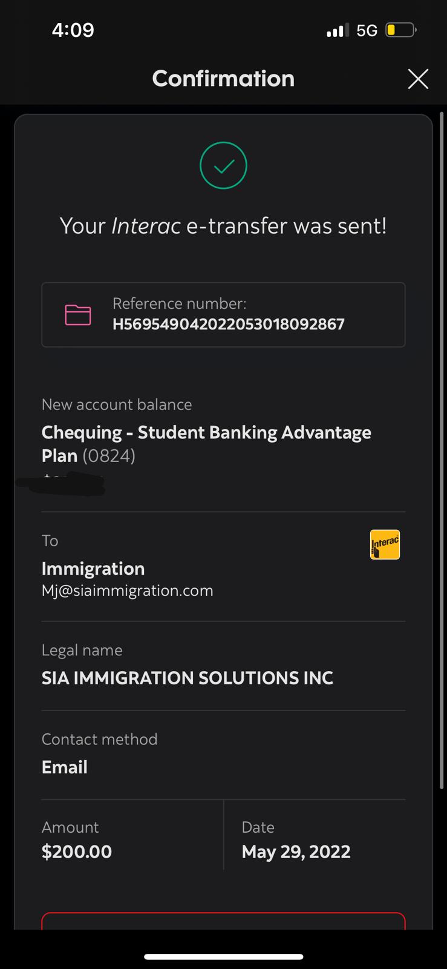The width and height of the screenshot is (447, 969).
Task: Tap the home indicator bar at bottom
Action: click(223, 957)
